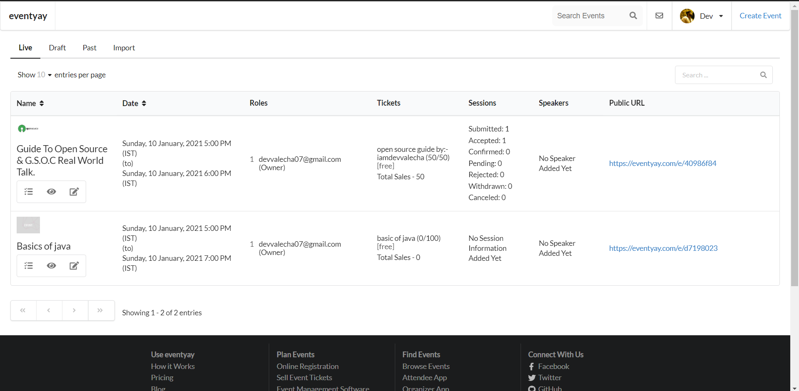799x391 pixels.
Task: Open the entries per page dropdown
Action: (44, 75)
